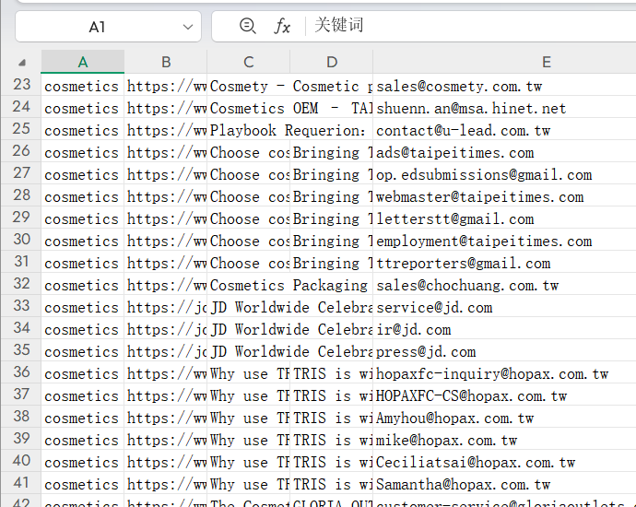Select column E header

(546, 62)
